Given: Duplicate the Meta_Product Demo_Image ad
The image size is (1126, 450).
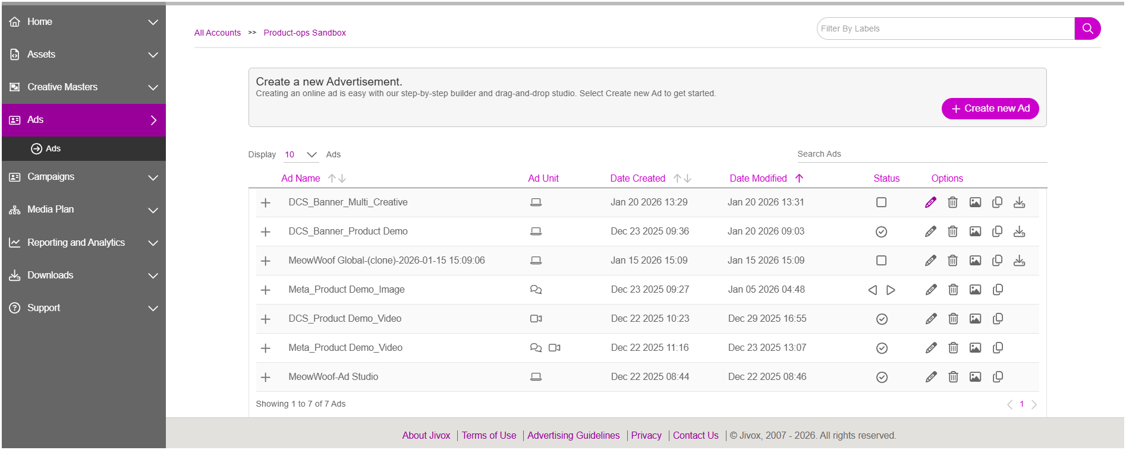Looking at the screenshot, I should (x=998, y=290).
